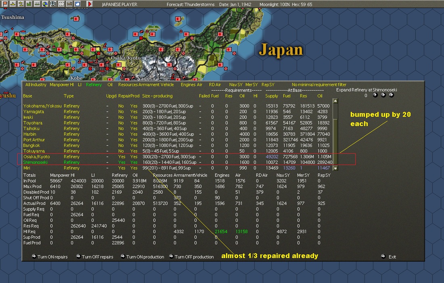Screen dimensions: 444x283
Task: Click the striped report list toolbar icon
Action: click(69, 4)
